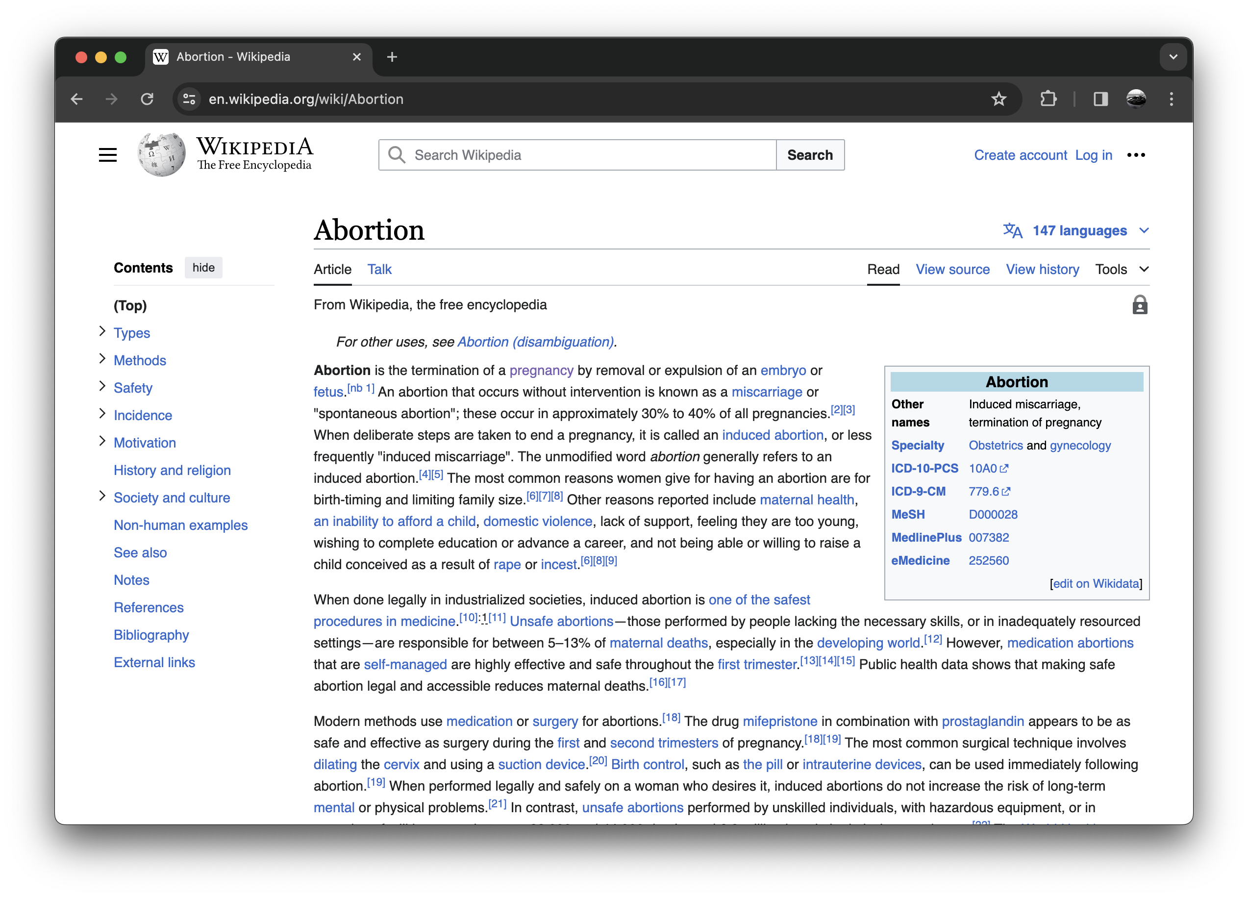Screen dimensions: 1248x897
Task: Expand the Types section in contents
Action: tap(102, 331)
